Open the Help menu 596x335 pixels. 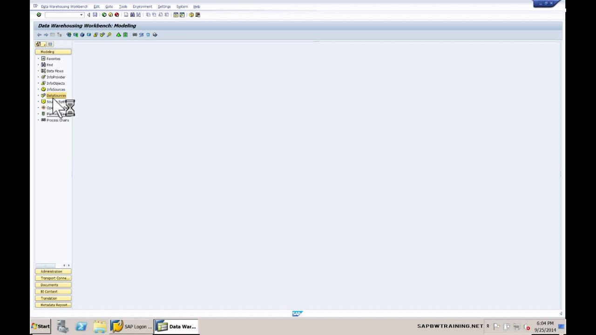click(x=196, y=7)
